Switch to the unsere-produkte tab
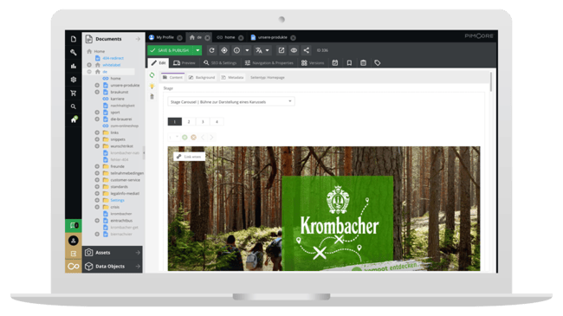563x316 pixels. pos(273,37)
